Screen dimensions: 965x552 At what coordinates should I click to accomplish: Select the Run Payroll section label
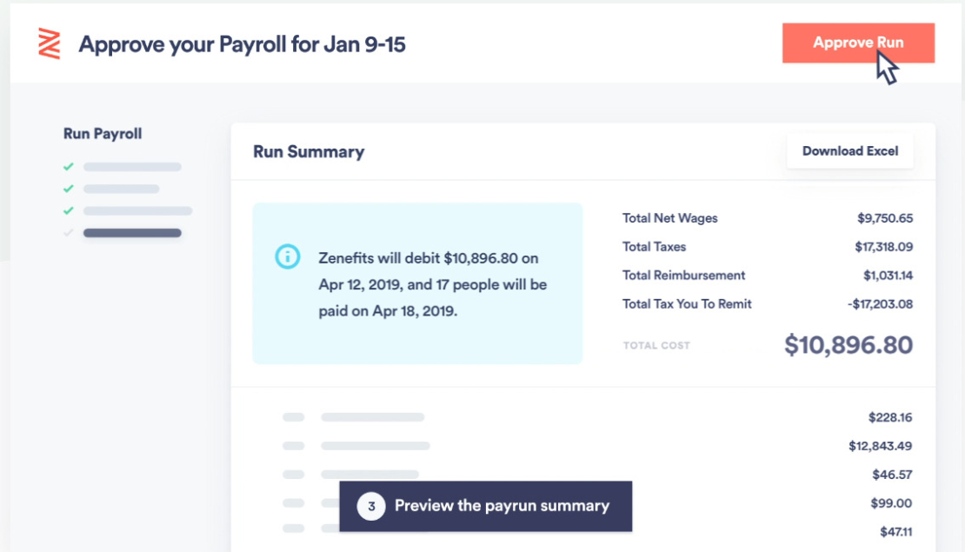[102, 133]
